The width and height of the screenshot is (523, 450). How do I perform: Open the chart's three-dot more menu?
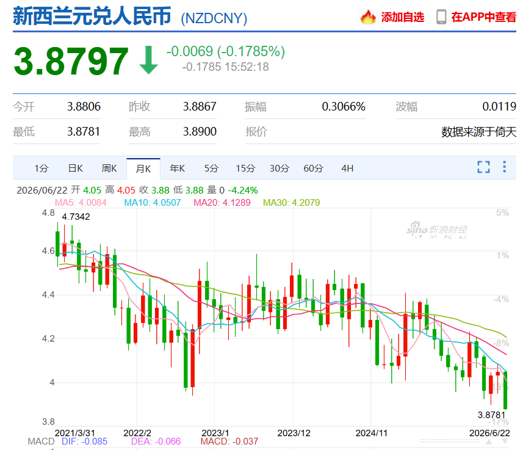coord(504,167)
